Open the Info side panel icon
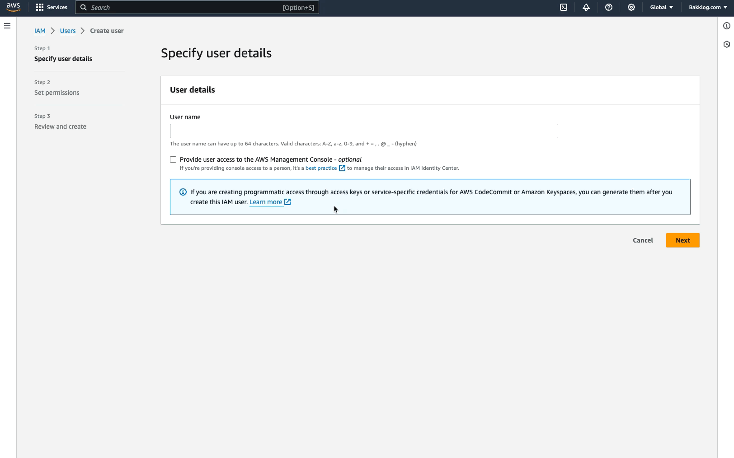 [x=725, y=26]
